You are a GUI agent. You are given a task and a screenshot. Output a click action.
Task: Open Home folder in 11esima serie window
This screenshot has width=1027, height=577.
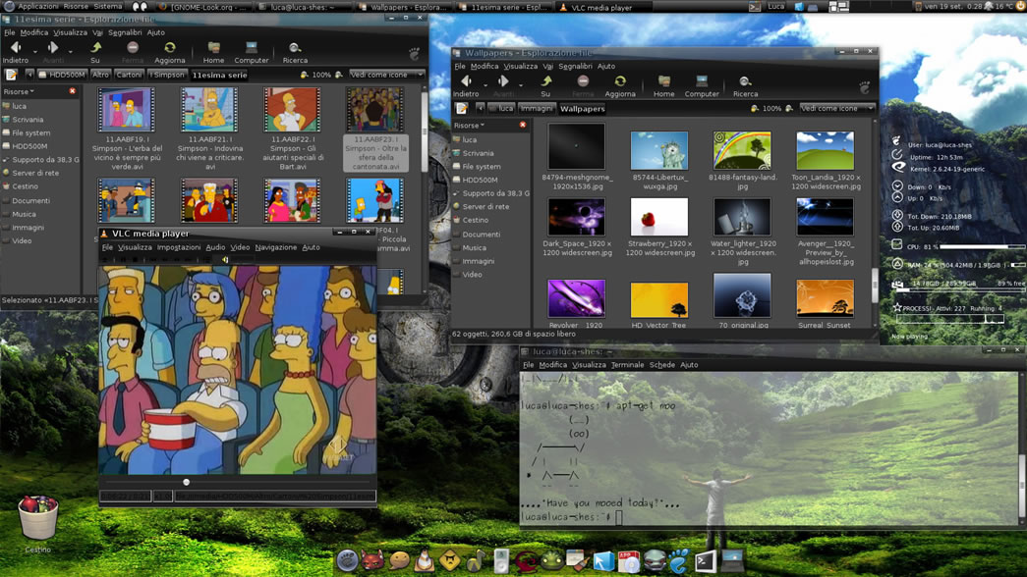[213, 52]
